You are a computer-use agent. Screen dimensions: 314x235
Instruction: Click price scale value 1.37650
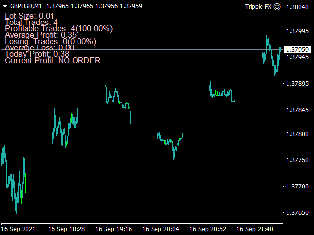click(297, 212)
